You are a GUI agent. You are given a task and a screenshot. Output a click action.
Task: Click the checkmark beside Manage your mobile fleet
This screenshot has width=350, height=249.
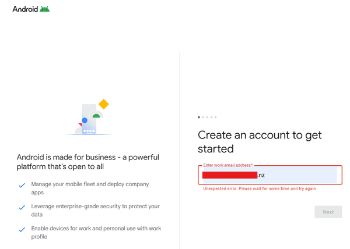pos(22,185)
